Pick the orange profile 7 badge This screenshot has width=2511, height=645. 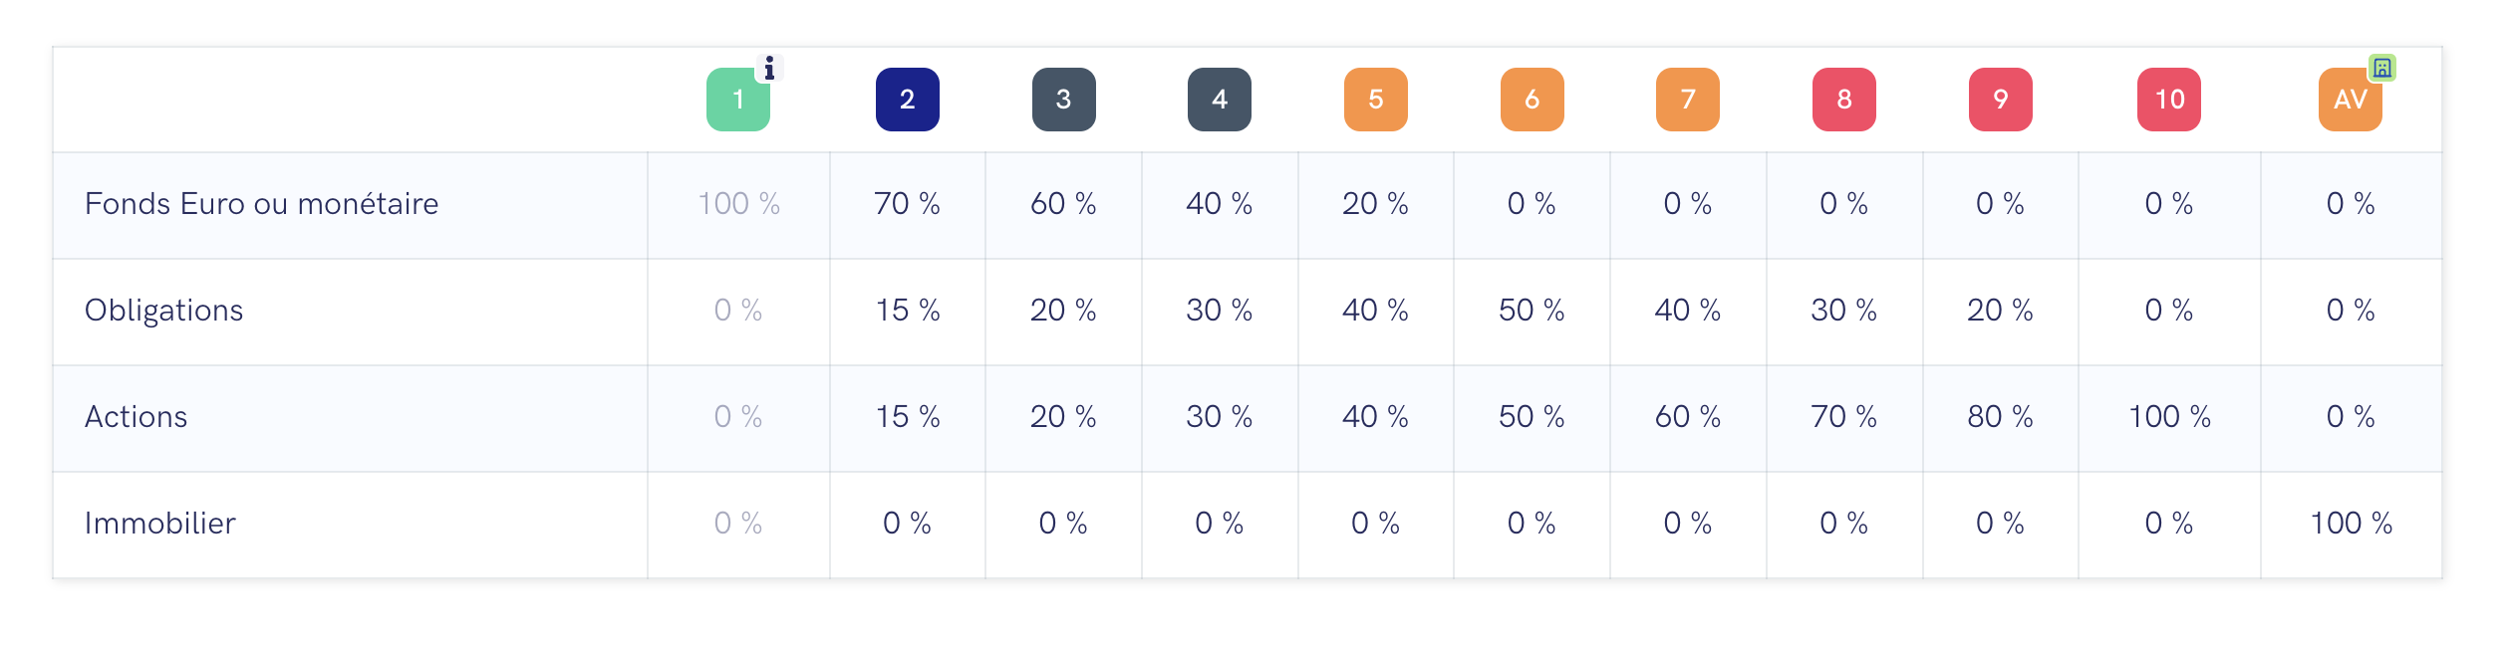(1687, 100)
